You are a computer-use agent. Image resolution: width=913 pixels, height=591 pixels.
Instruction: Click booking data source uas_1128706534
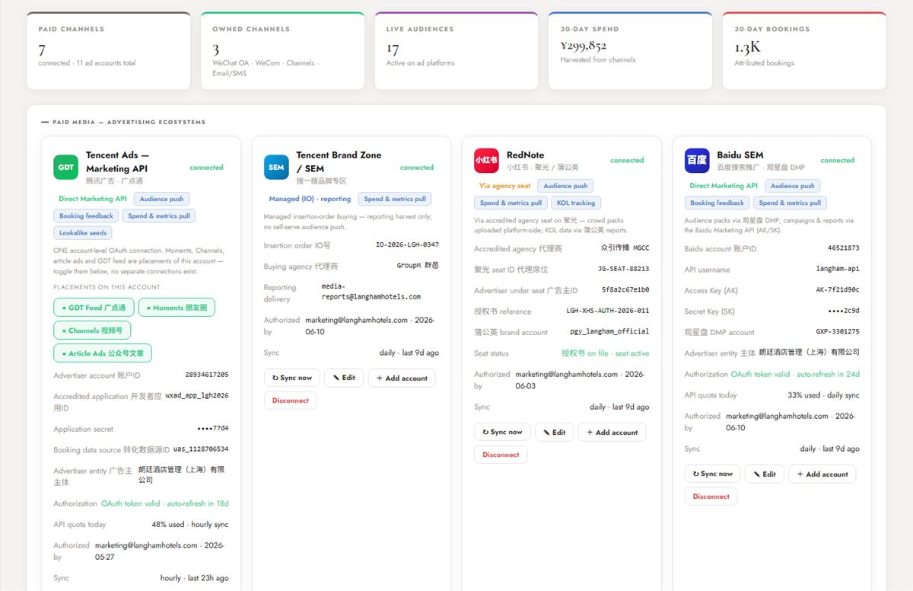coord(201,449)
